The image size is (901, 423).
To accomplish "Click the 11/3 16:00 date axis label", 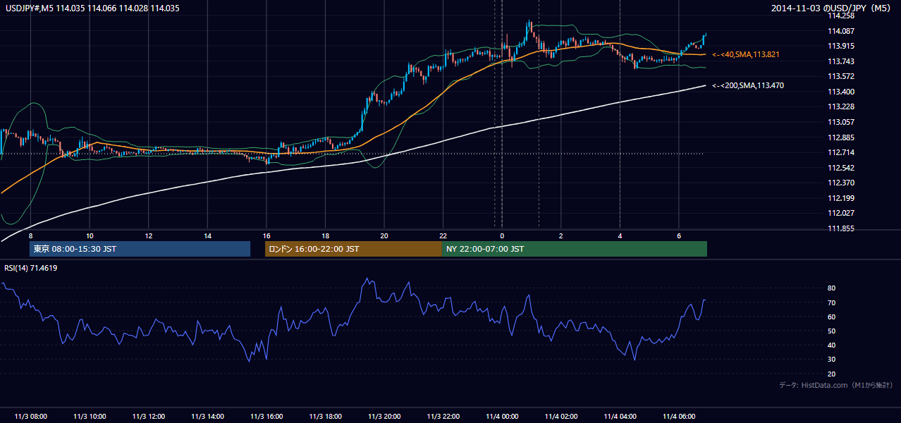I will [266, 416].
